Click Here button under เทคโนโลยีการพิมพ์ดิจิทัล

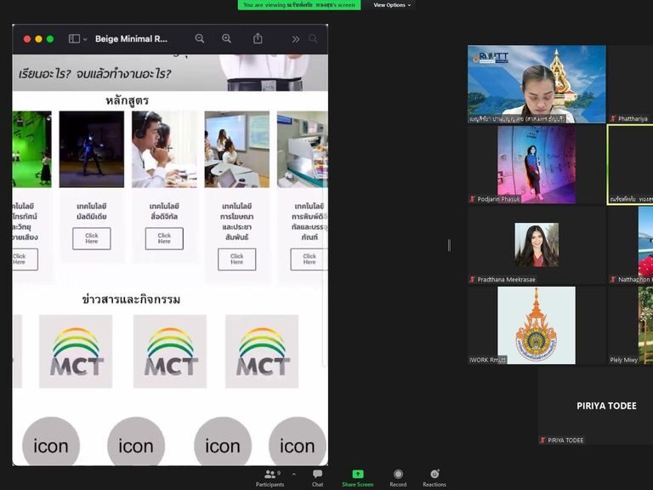pos(309,259)
